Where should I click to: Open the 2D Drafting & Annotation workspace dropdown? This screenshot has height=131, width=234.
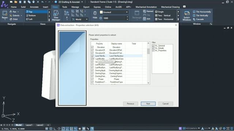pos(82,2)
